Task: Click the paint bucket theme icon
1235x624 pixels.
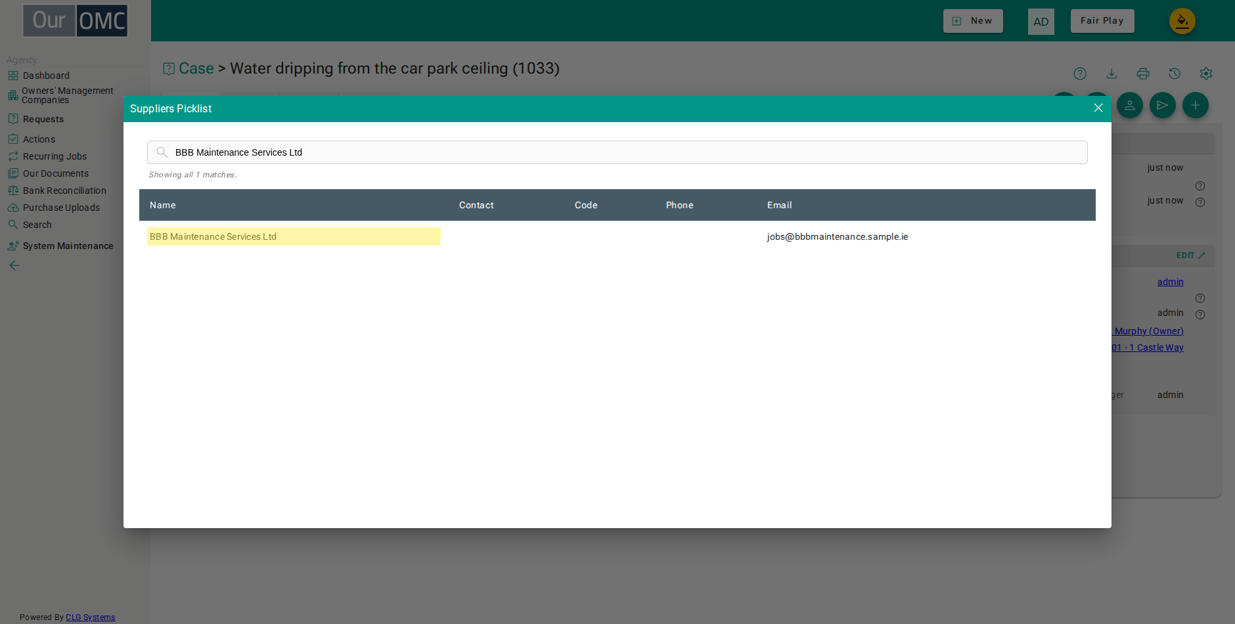Action: 1182,21
